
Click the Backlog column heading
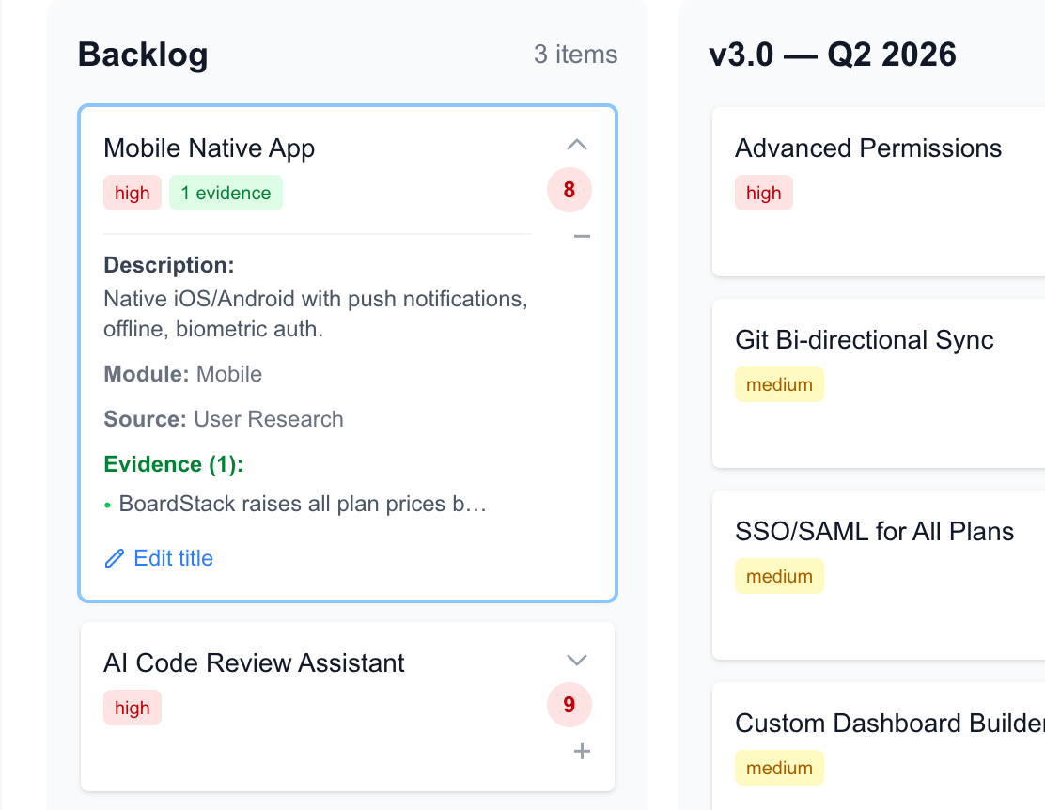pyautogui.click(x=143, y=55)
